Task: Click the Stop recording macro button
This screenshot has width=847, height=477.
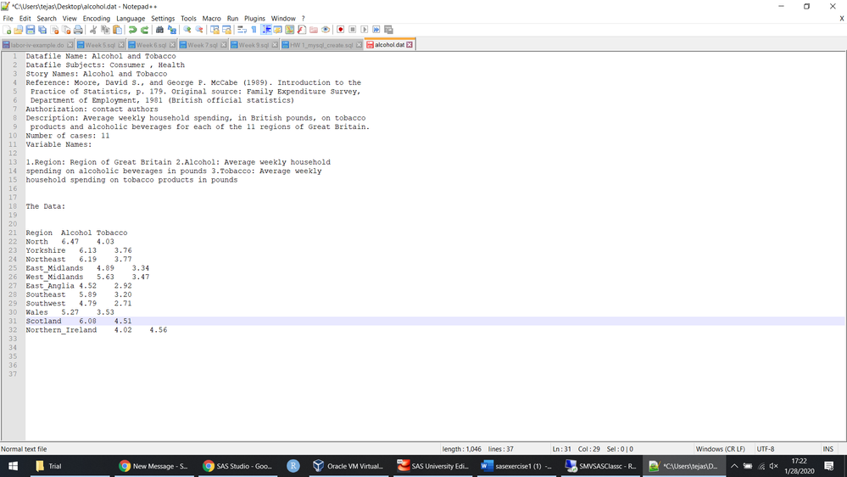Action: pyautogui.click(x=352, y=30)
